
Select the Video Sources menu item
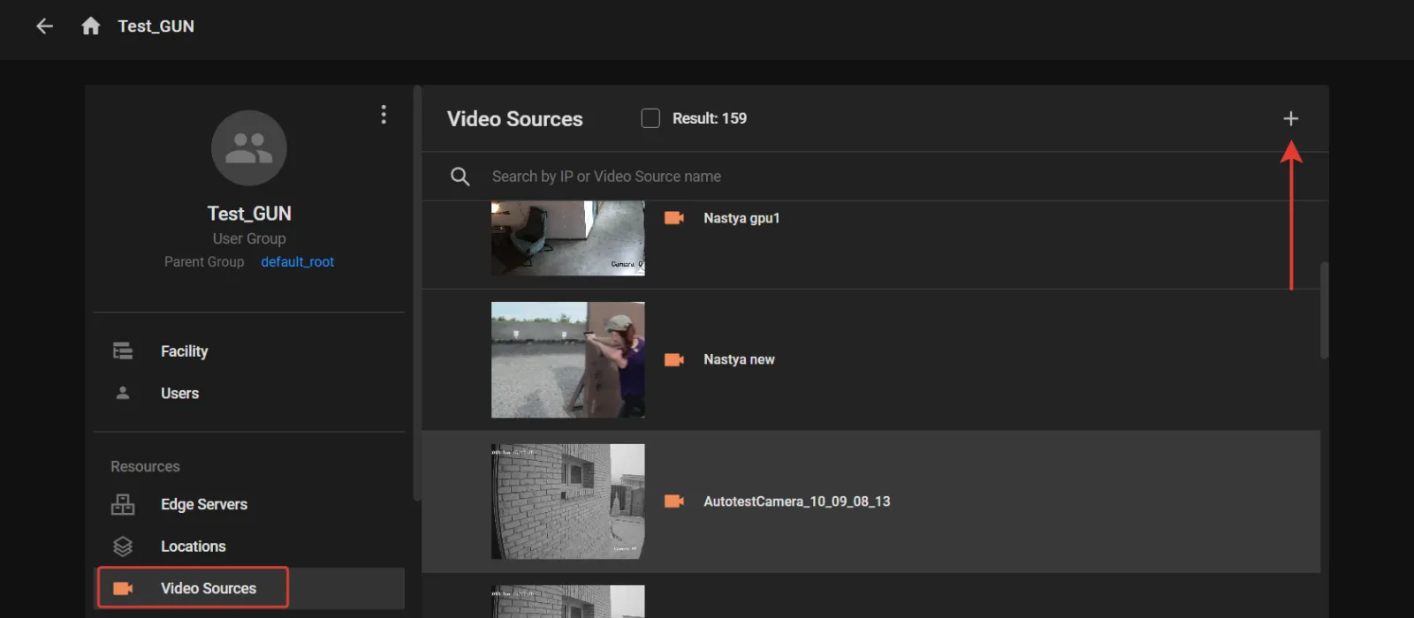coord(249,589)
